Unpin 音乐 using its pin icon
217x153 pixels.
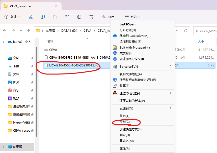click(32, 90)
